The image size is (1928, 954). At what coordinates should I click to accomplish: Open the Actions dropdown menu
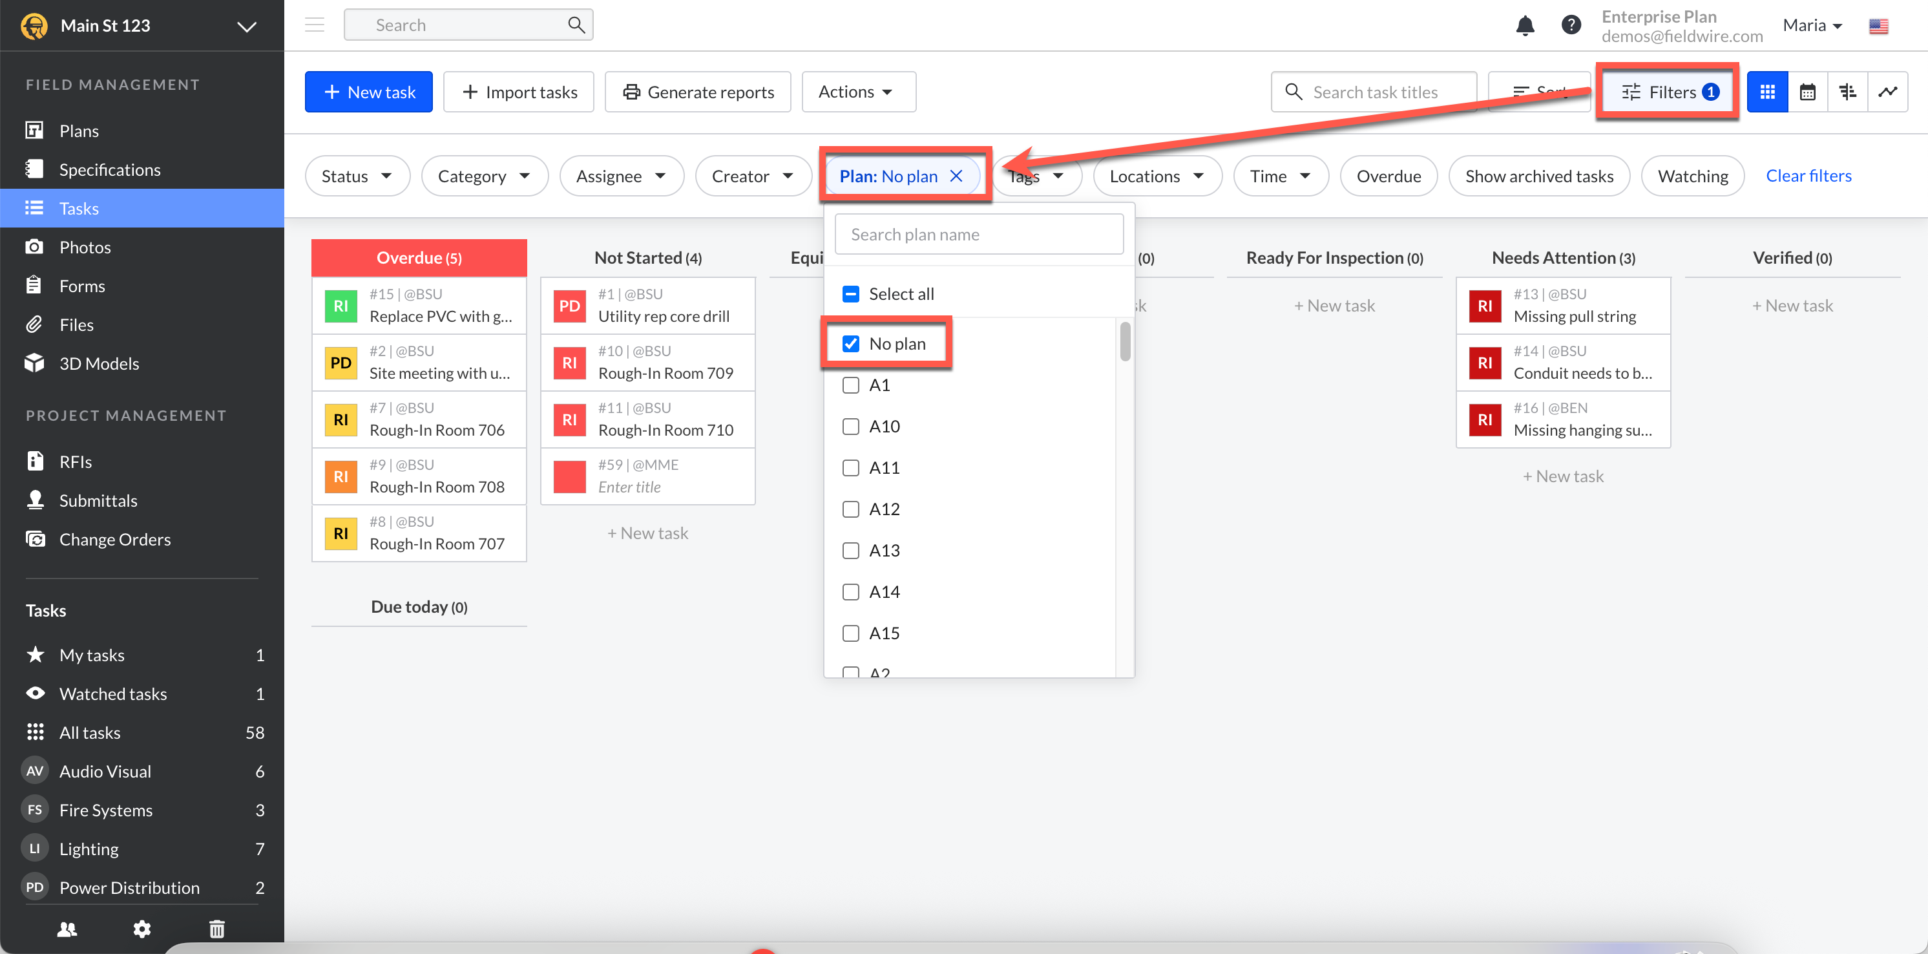coord(858,92)
